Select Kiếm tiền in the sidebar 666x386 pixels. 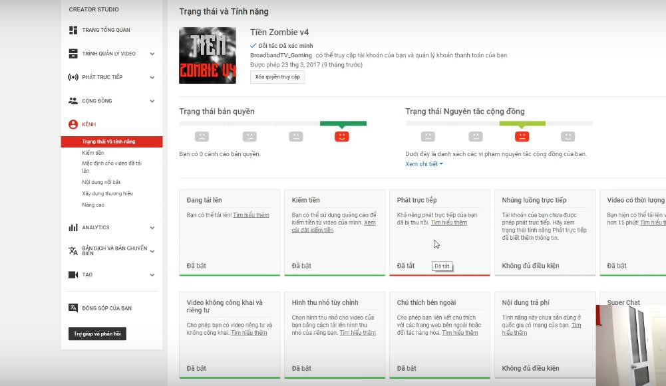[93, 153]
